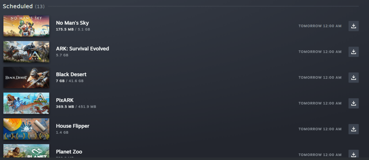Open House Flipper title link
369x160 pixels.
72,126
